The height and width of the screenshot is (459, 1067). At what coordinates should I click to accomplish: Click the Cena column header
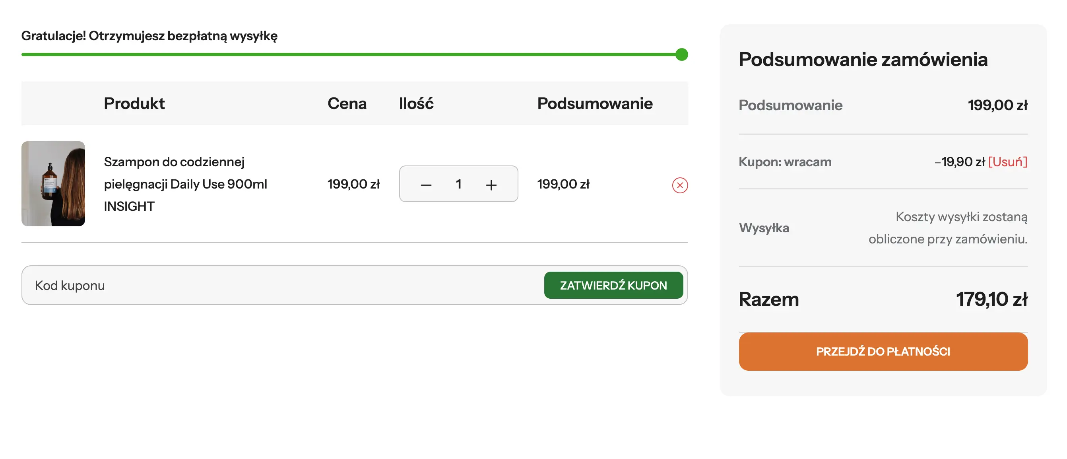(x=347, y=103)
